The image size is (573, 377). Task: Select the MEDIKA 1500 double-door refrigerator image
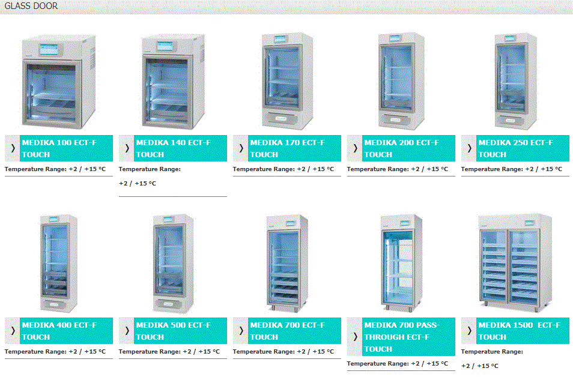click(x=515, y=263)
